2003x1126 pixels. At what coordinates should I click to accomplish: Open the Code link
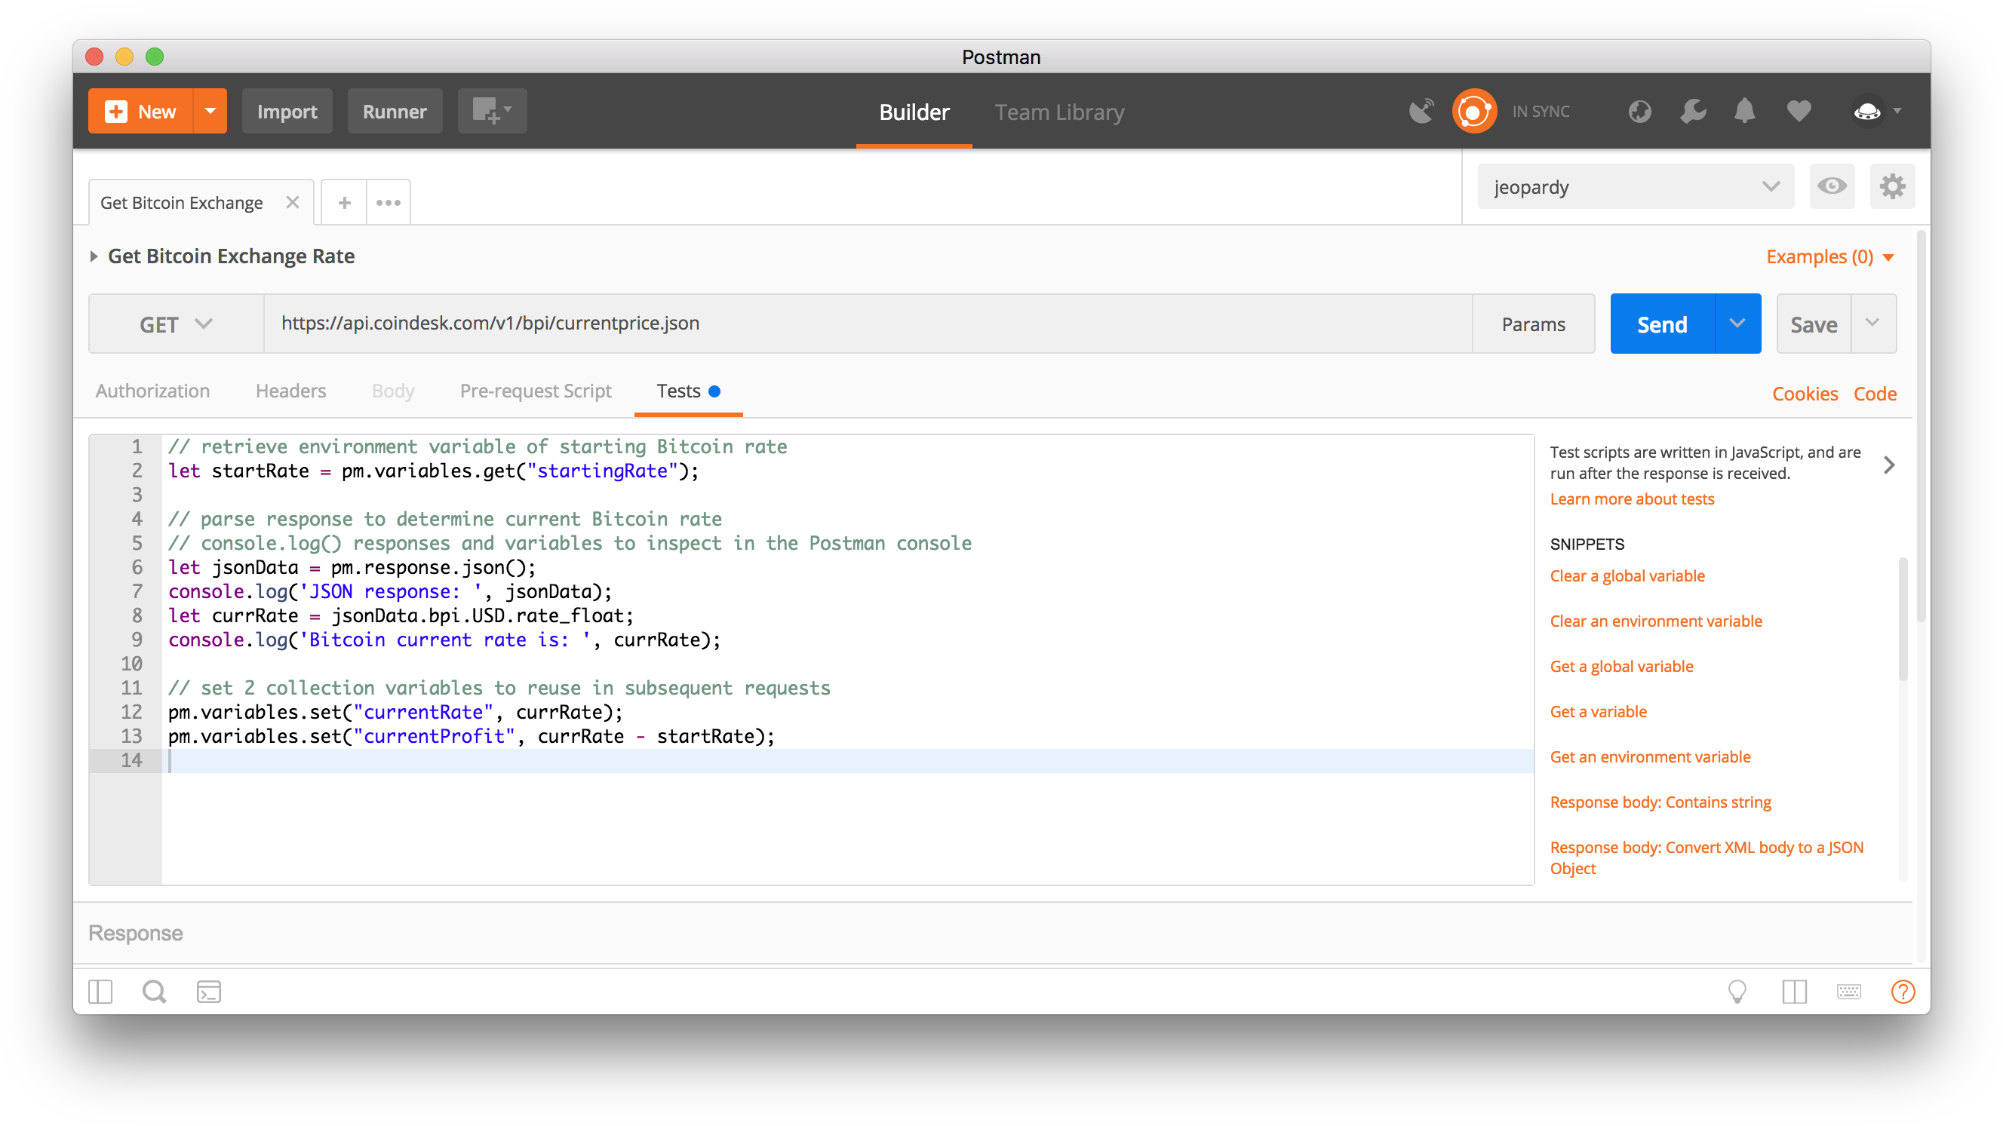(1874, 393)
